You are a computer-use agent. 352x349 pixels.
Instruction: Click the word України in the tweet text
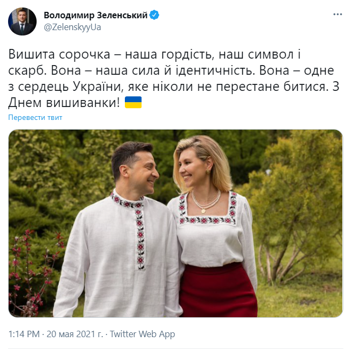pos(98,87)
